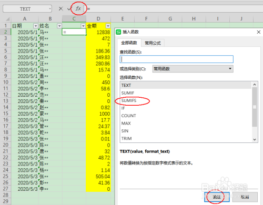Screen dimensions: 263x205
Task: Click the function list scrollbar thumb
Action: (255, 107)
